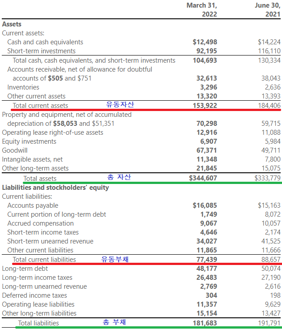Viewport: 282px width, 329px height.
Task: Click the 'Inventories' row label
Action: tap(23, 87)
